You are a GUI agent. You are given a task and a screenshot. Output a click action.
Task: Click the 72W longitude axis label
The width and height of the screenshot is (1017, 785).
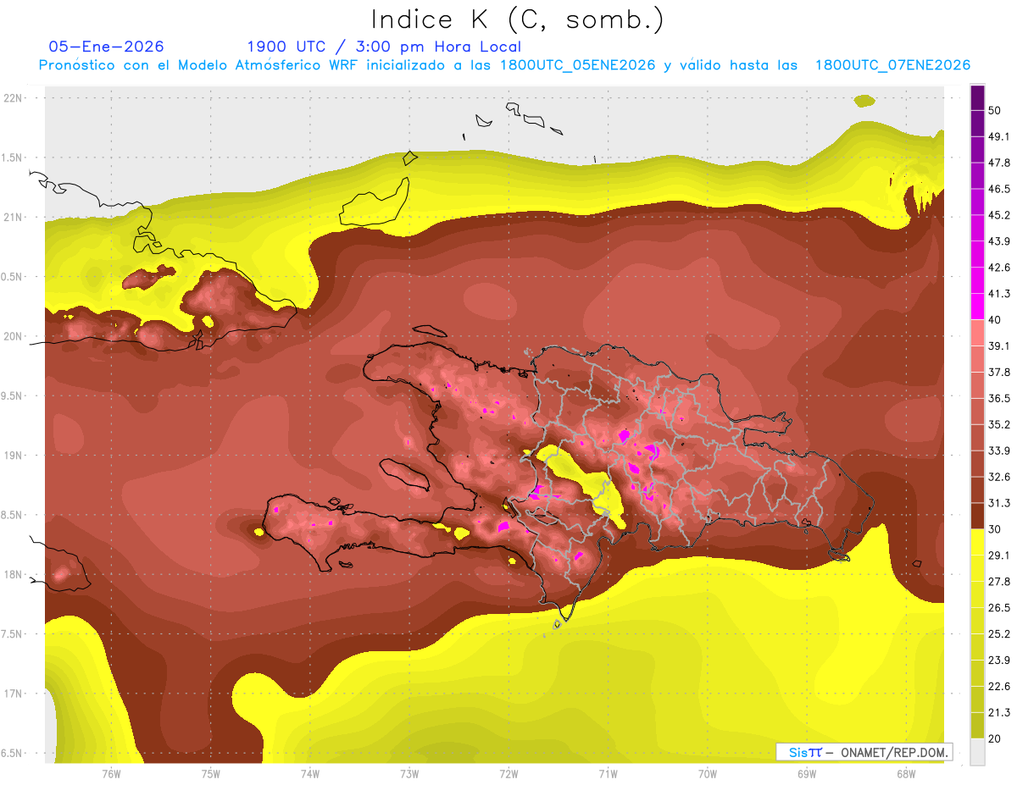pos(508,773)
